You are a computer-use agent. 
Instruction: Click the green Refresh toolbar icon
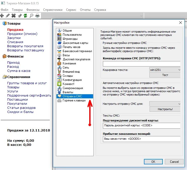click(25, 16)
